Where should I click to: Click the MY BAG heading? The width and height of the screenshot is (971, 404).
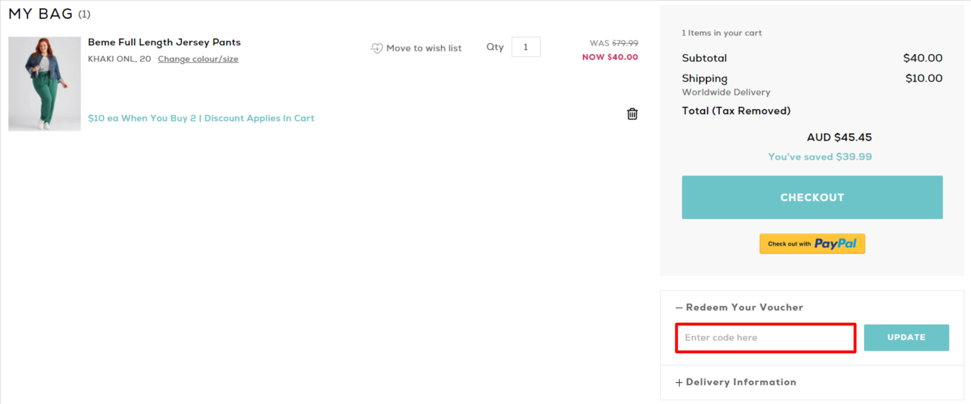[41, 14]
